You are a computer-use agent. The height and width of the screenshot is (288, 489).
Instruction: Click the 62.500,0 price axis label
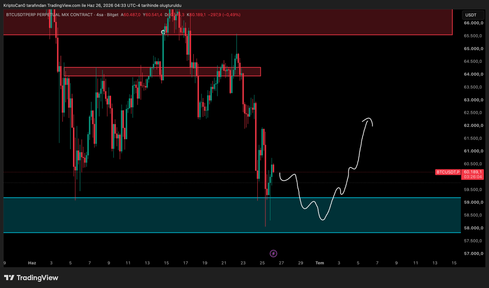tap(474, 113)
